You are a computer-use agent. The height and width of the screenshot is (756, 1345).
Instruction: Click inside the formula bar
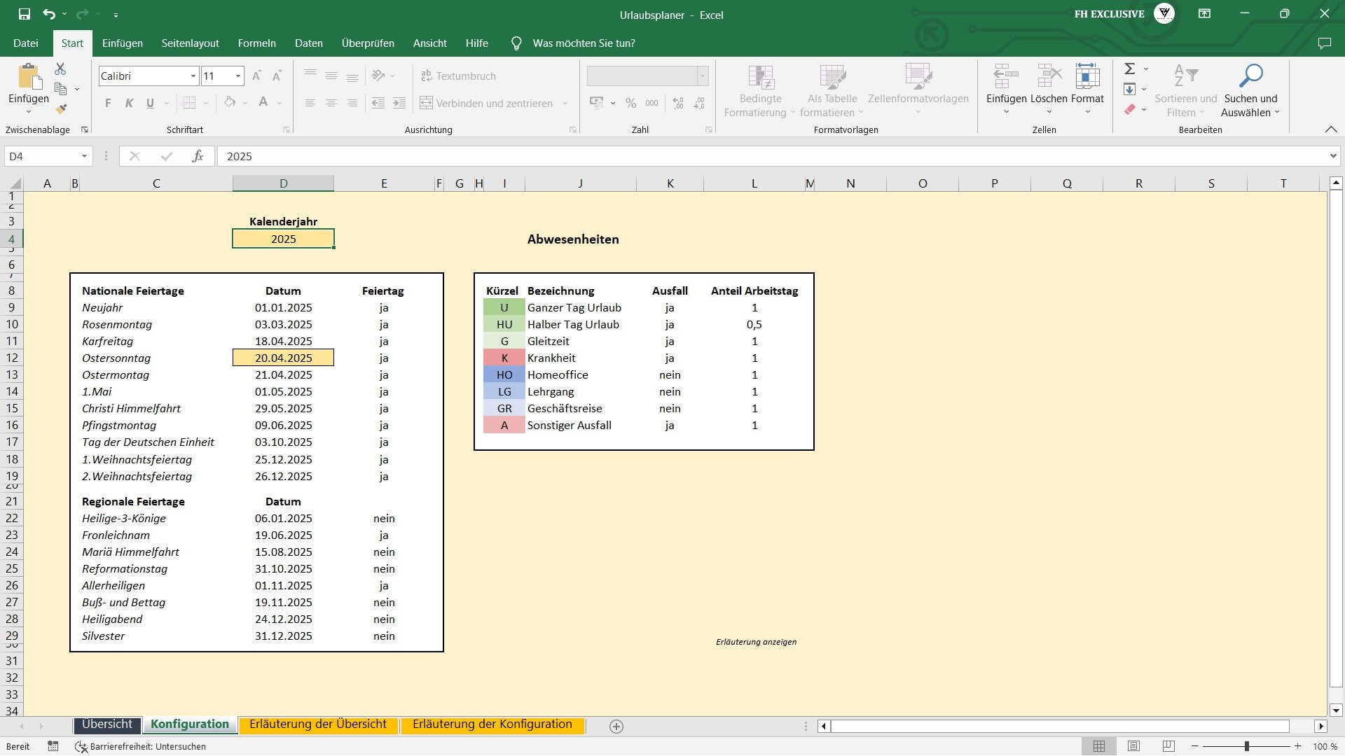(490, 155)
